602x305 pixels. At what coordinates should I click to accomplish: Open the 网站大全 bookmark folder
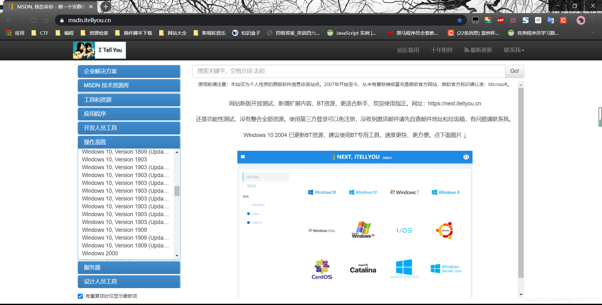point(173,33)
